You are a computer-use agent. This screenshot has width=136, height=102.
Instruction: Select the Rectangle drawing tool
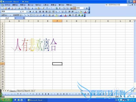click(x=31, y=15)
